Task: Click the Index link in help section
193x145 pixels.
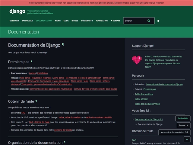Action: [62, 118]
